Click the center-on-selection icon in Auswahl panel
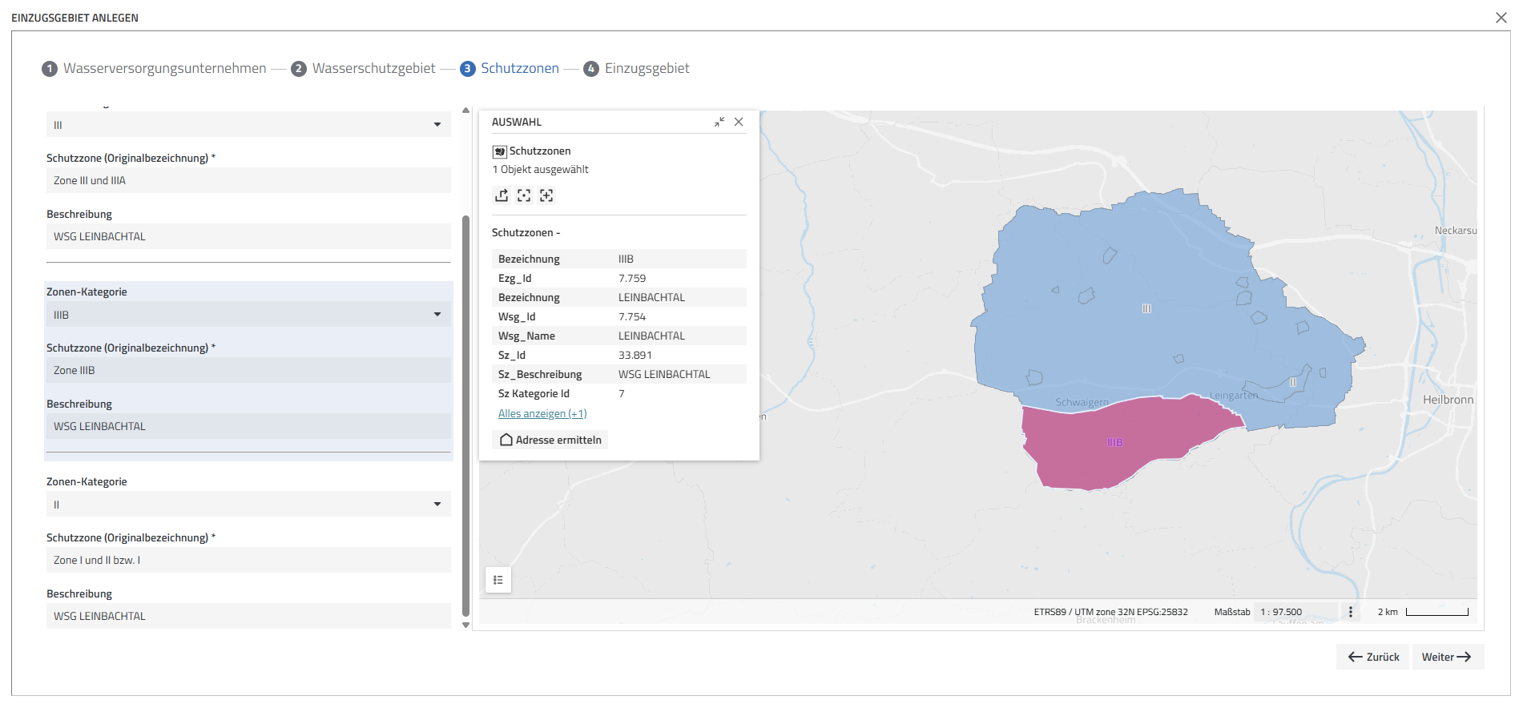This screenshot has height=712, width=1523. click(x=524, y=195)
